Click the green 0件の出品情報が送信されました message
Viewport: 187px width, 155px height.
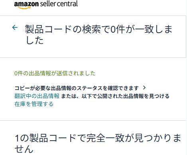pos(55,73)
